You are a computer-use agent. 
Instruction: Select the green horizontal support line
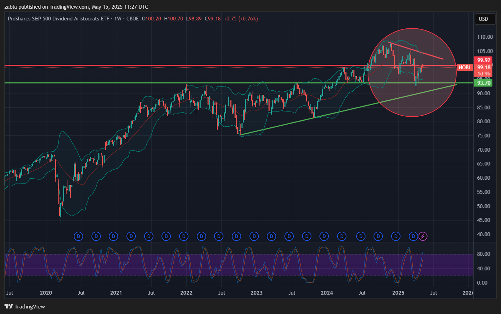click(x=104, y=83)
